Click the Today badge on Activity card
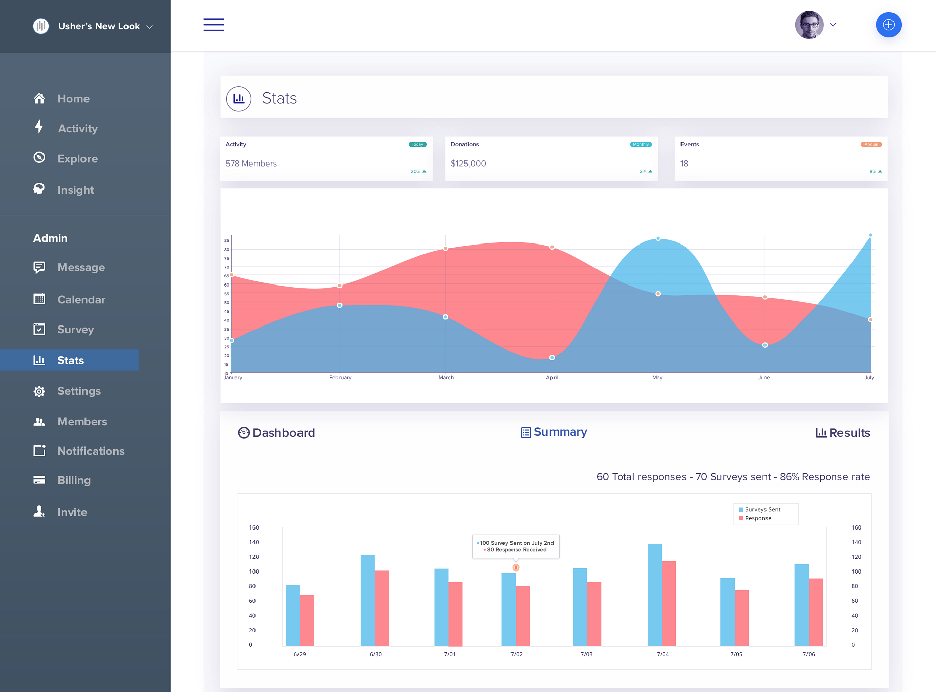The height and width of the screenshot is (692, 936). point(417,144)
